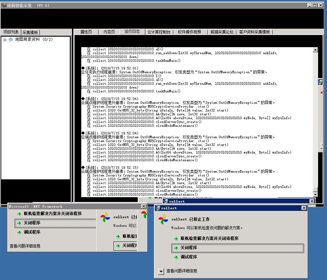Image resolution: width=327 pixels, height=280 pixels.
Task: Close the Microsoft .NET Framework dialog with X
Action: pos(143,206)
